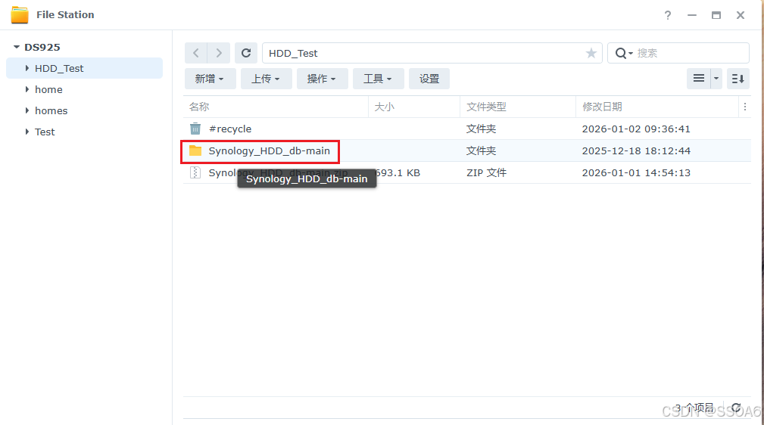Sort by the 文件类型 column header
The width and height of the screenshot is (764, 425).
tap(518, 107)
